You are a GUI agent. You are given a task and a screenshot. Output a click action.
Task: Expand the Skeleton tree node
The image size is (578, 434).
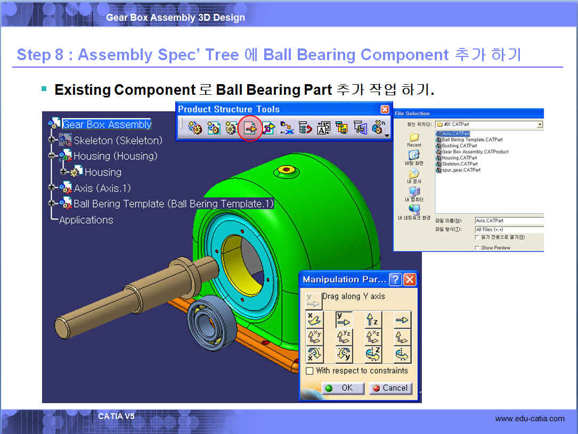pyautogui.click(x=52, y=141)
